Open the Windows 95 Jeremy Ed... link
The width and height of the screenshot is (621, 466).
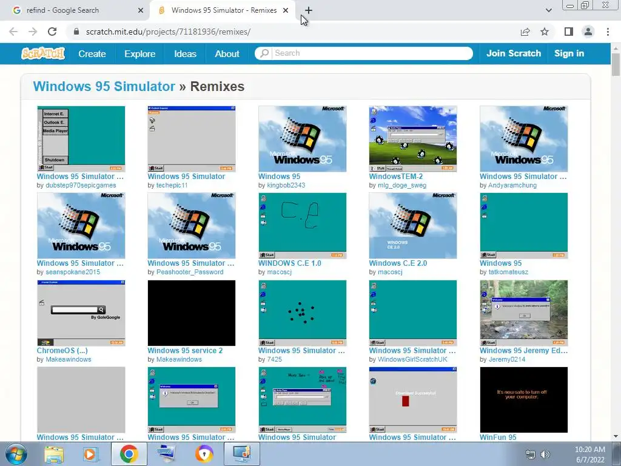pos(523,351)
